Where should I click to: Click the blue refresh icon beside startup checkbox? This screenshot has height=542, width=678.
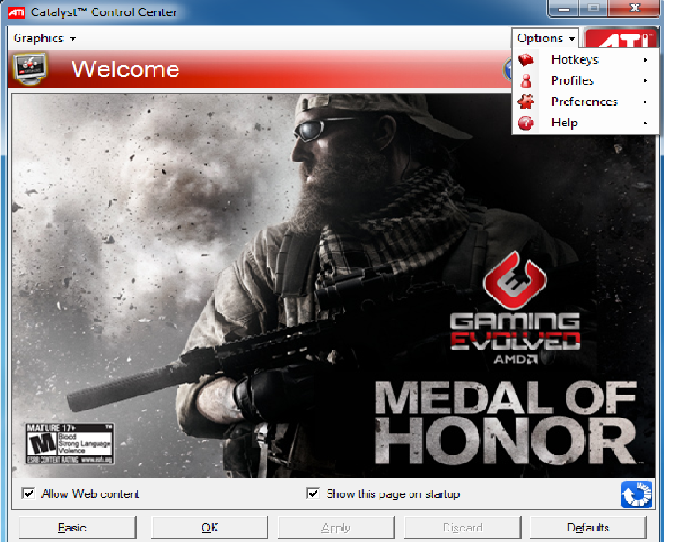click(x=636, y=494)
